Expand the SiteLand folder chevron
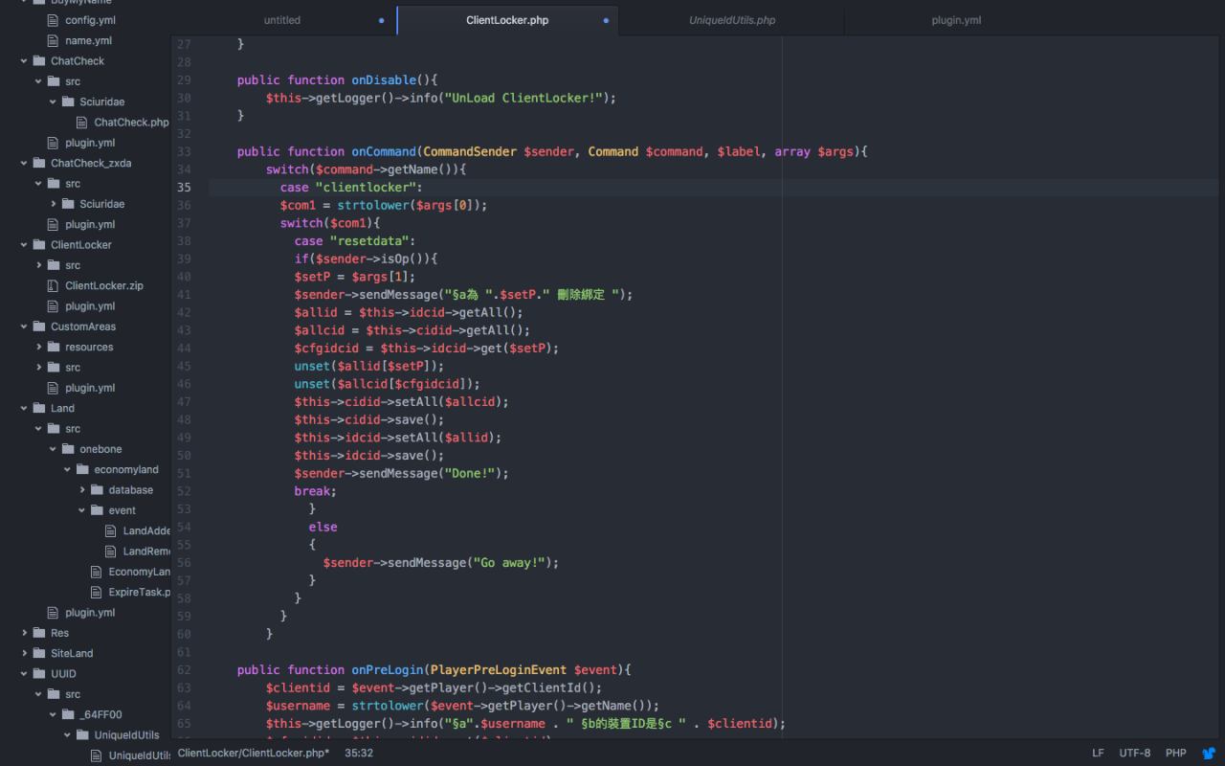 [x=24, y=653]
